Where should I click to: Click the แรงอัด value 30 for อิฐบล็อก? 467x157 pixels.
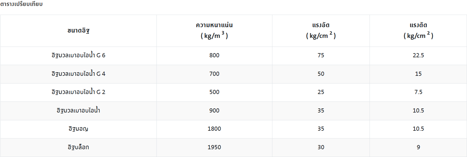321,147
